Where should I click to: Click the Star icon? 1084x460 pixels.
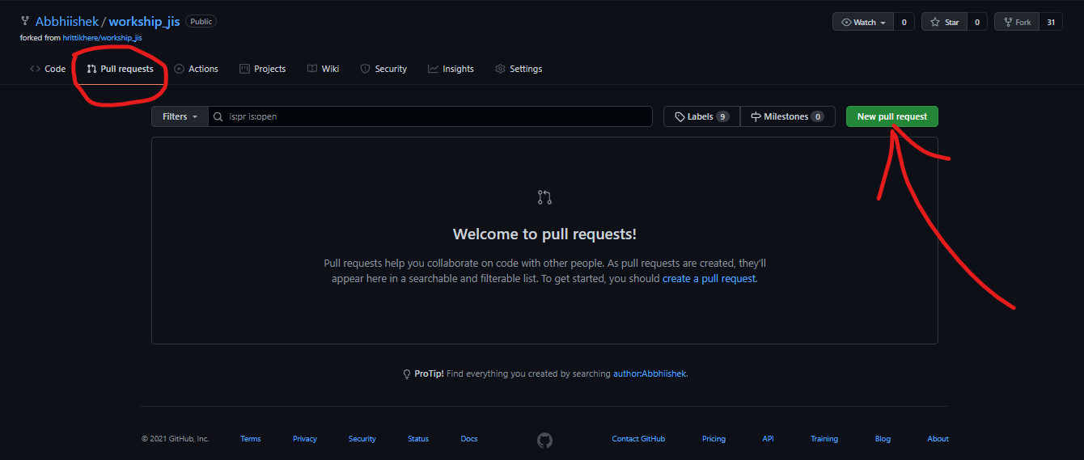pos(935,22)
